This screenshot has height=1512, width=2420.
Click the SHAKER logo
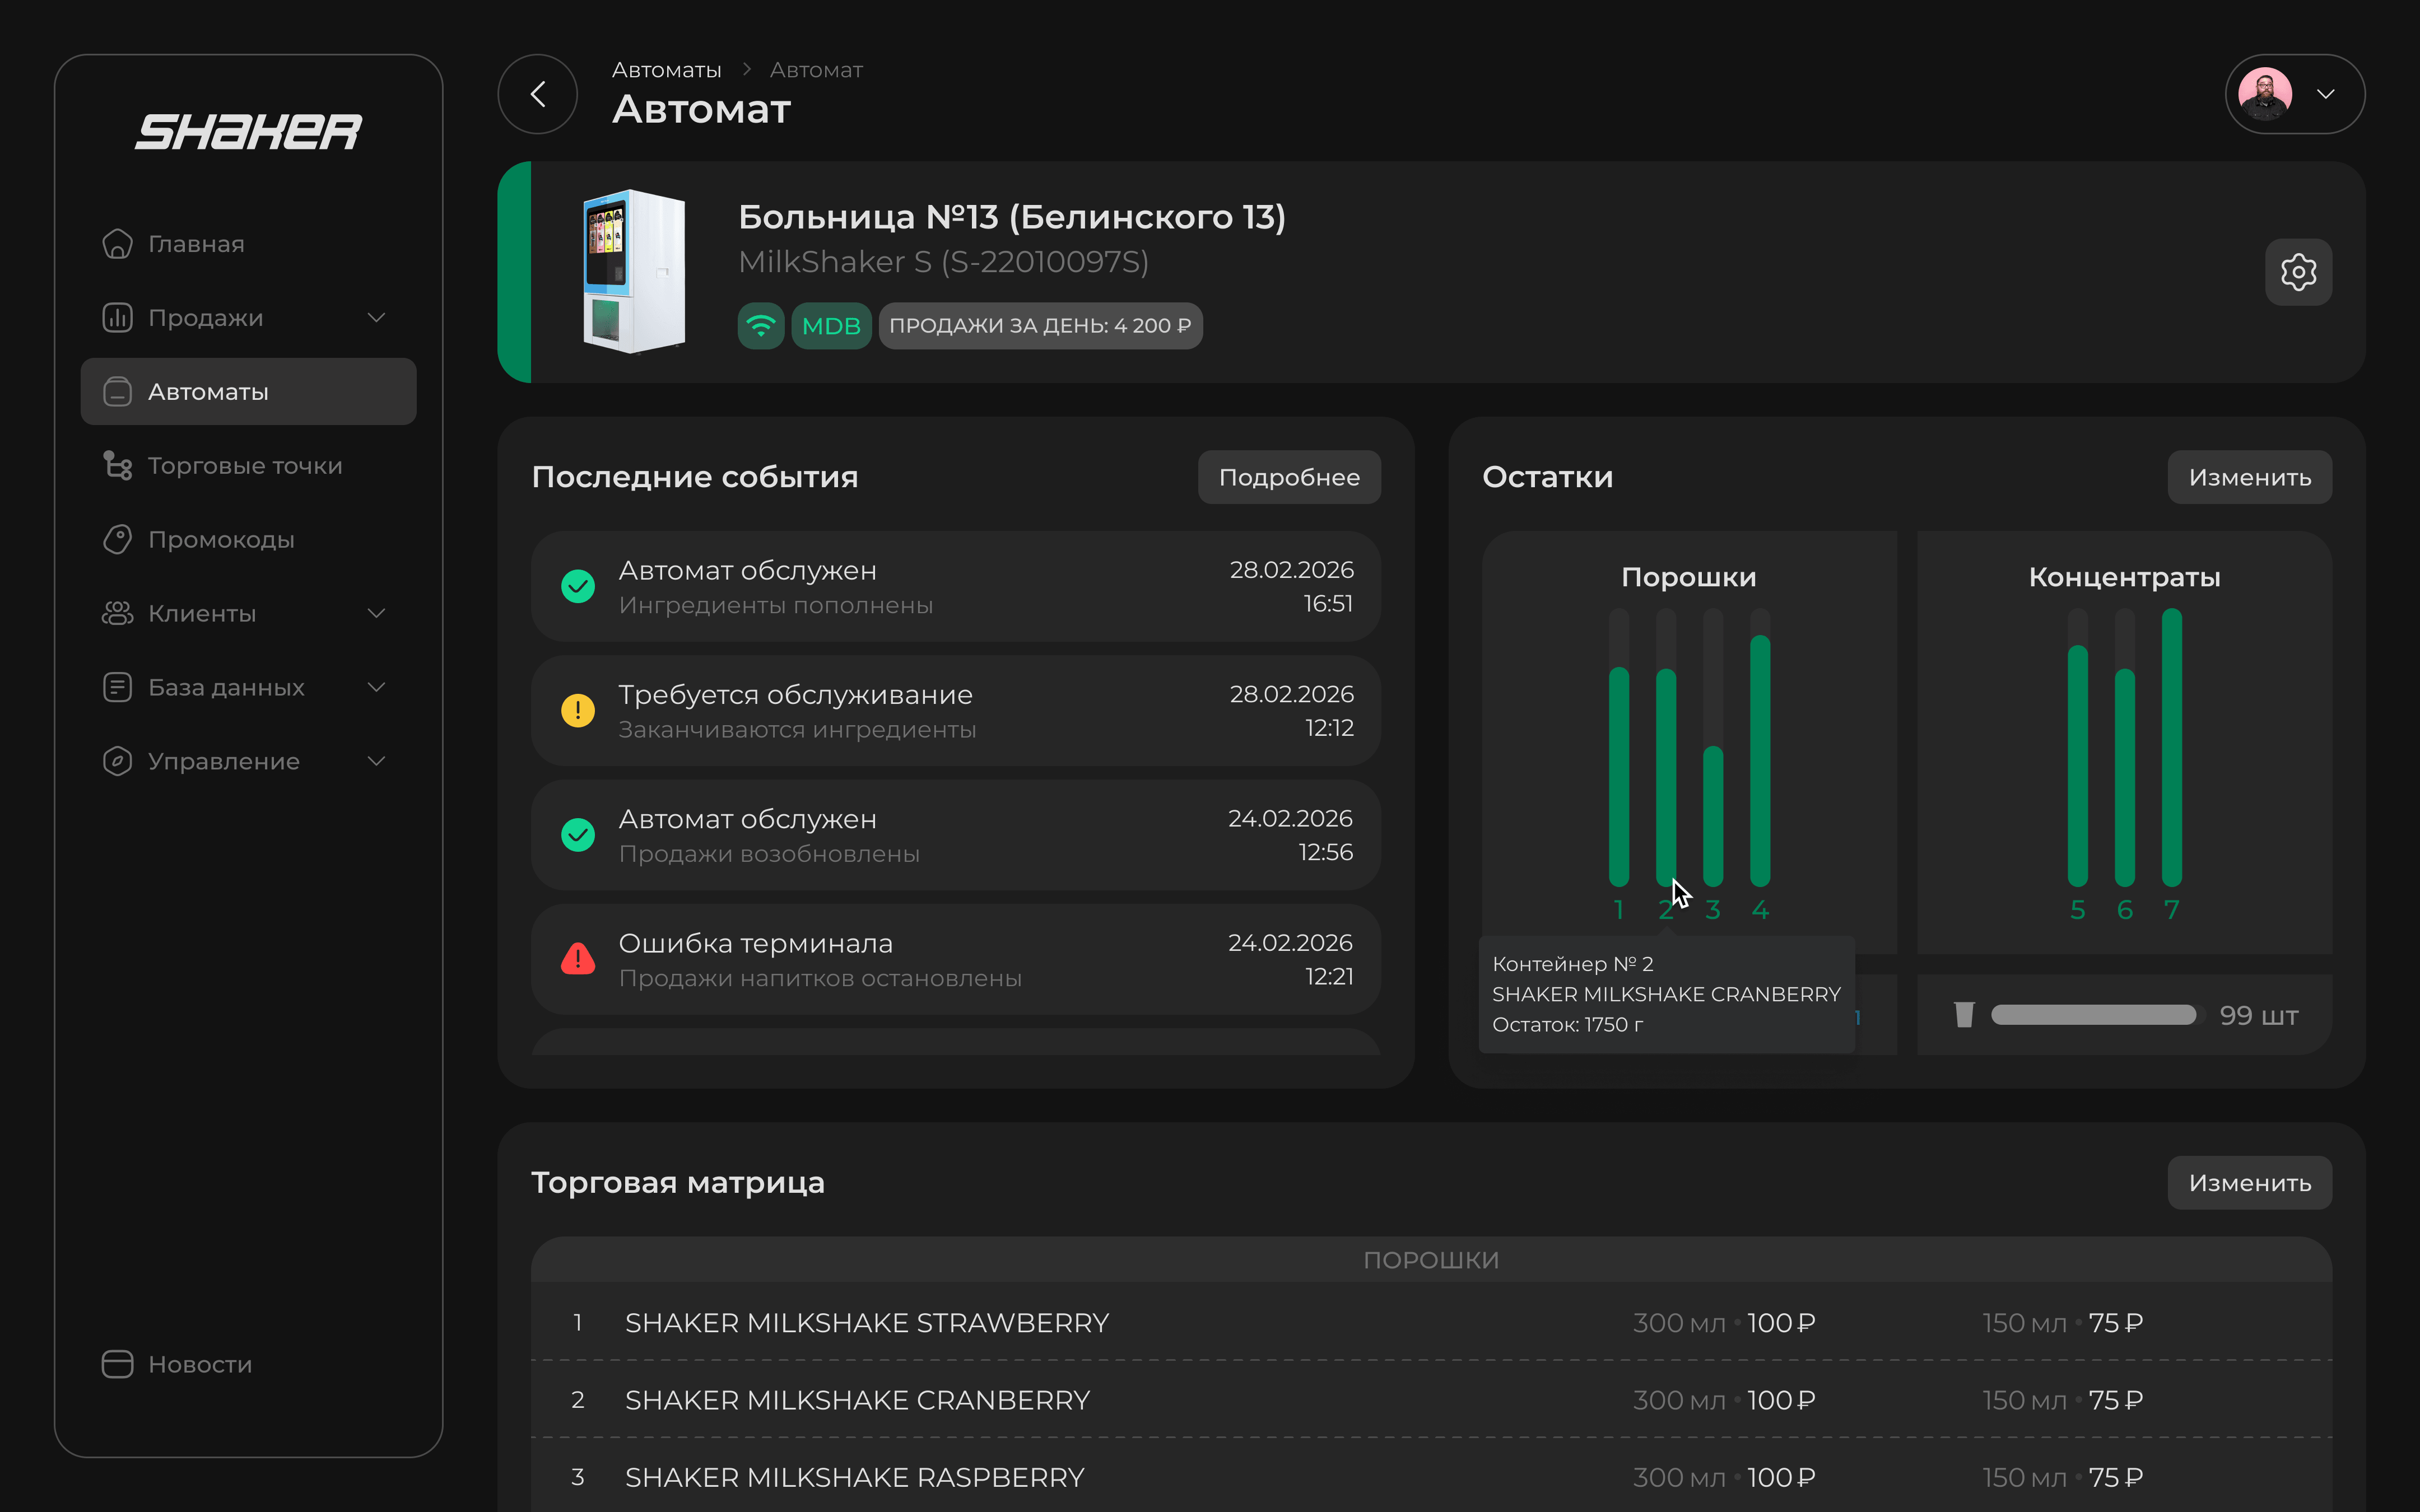tap(248, 132)
